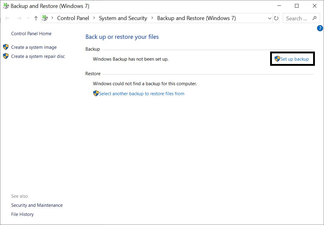Open Security and Maintenance
Viewport: 324px width, 225px height.
[37, 205]
